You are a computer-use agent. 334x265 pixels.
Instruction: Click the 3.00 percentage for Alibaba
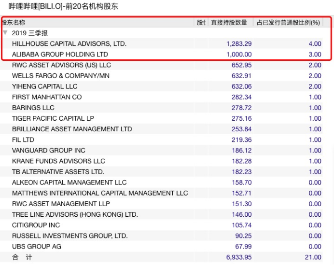click(315, 55)
